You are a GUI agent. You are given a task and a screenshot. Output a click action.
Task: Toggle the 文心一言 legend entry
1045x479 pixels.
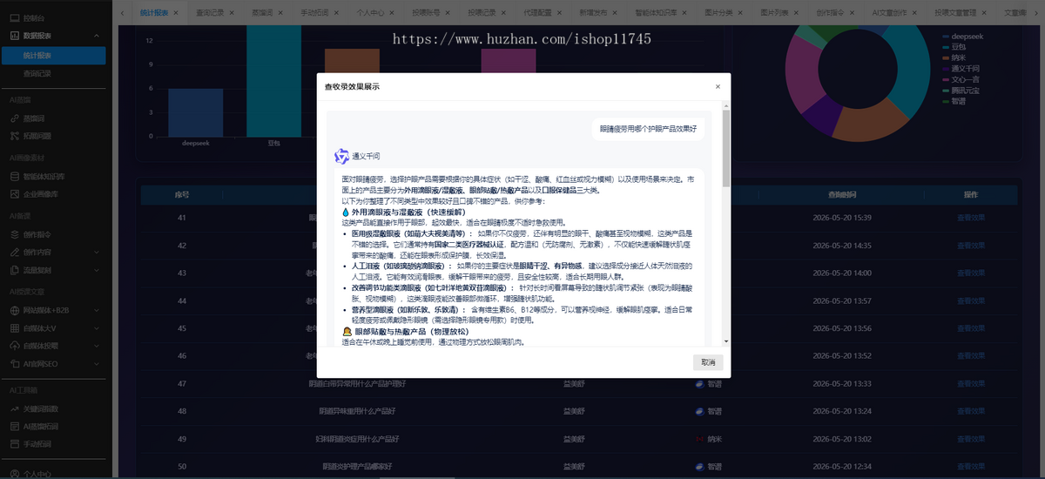(x=963, y=78)
